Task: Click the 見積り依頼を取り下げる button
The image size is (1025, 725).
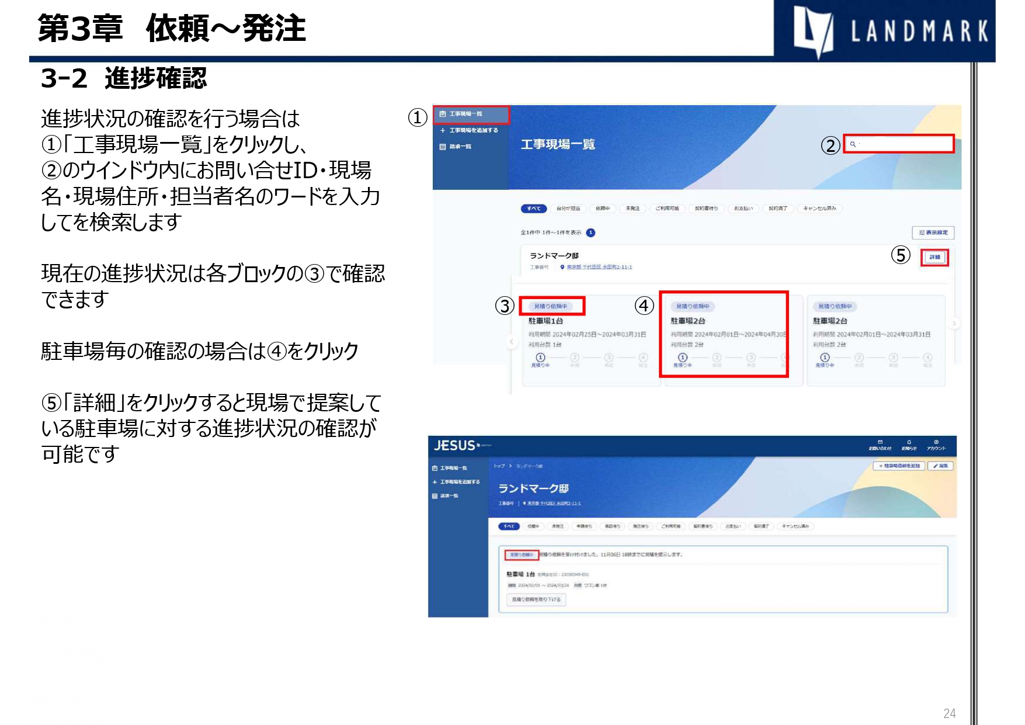Action: coord(536,599)
